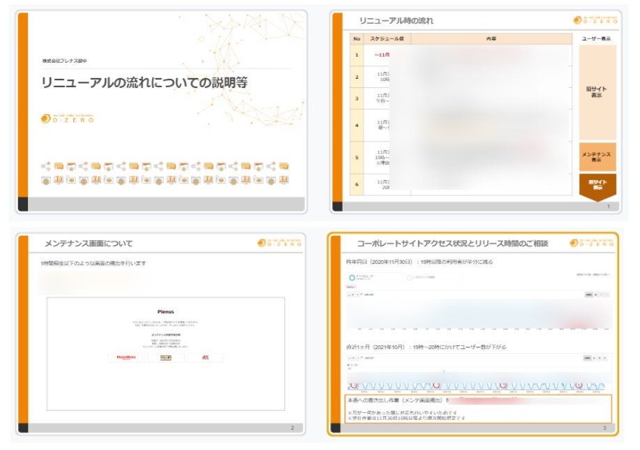Image resolution: width=640 pixels, height=450 pixels.
Task: Click row number 4 in schedule table
Action: tap(357, 125)
